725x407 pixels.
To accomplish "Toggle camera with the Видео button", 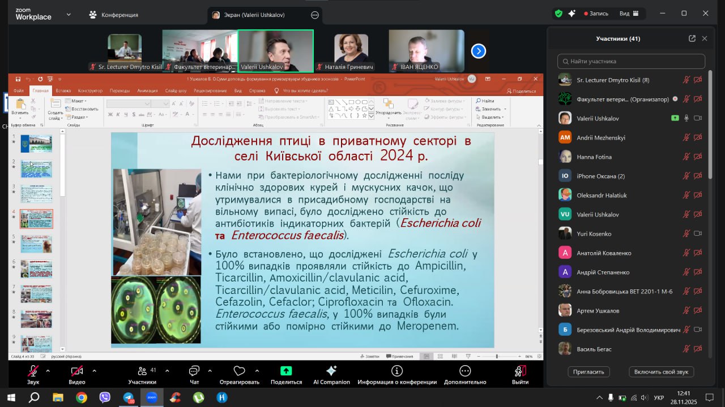I will pyautogui.click(x=76, y=371).
